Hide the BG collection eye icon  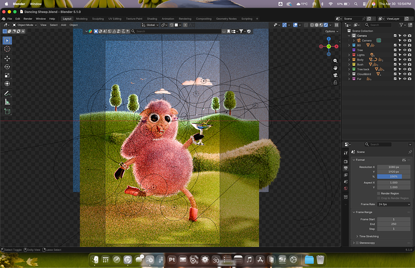tap(405, 45)
